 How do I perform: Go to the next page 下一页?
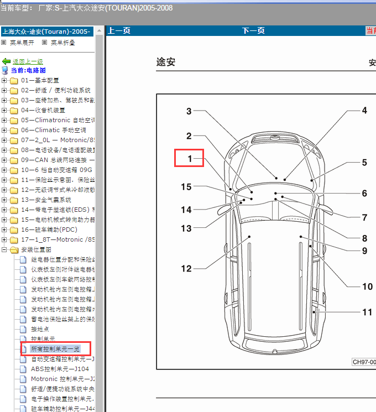tap(253, 31)
